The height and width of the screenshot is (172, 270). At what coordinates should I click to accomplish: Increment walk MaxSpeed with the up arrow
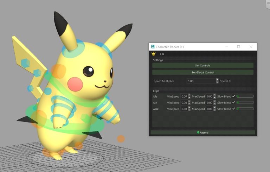214,108
